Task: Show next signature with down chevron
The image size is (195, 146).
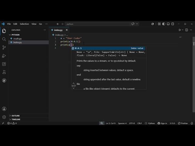Action: [73, 88]
